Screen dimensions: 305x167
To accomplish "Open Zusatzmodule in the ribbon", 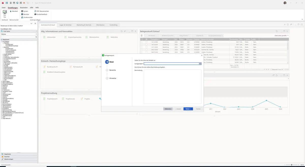I will (27, 17).
